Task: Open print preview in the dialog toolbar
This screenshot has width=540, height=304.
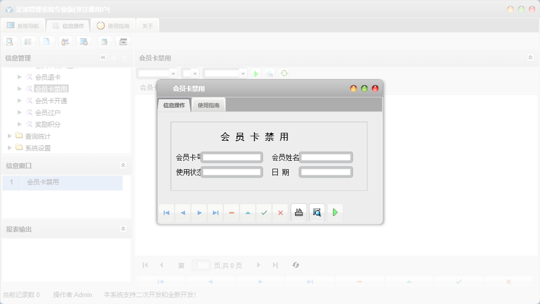Action: point(317,212)
